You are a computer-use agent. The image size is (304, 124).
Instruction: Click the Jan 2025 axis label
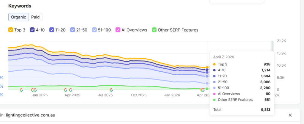click(40, 95)
